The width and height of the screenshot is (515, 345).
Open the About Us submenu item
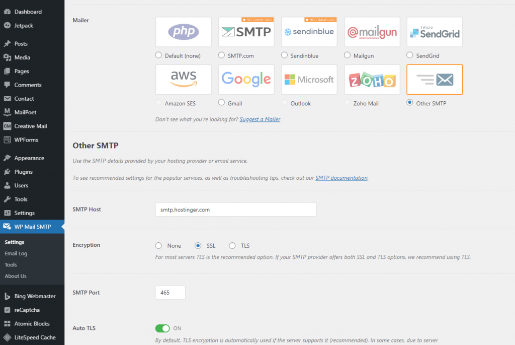(x=16, y=277)
